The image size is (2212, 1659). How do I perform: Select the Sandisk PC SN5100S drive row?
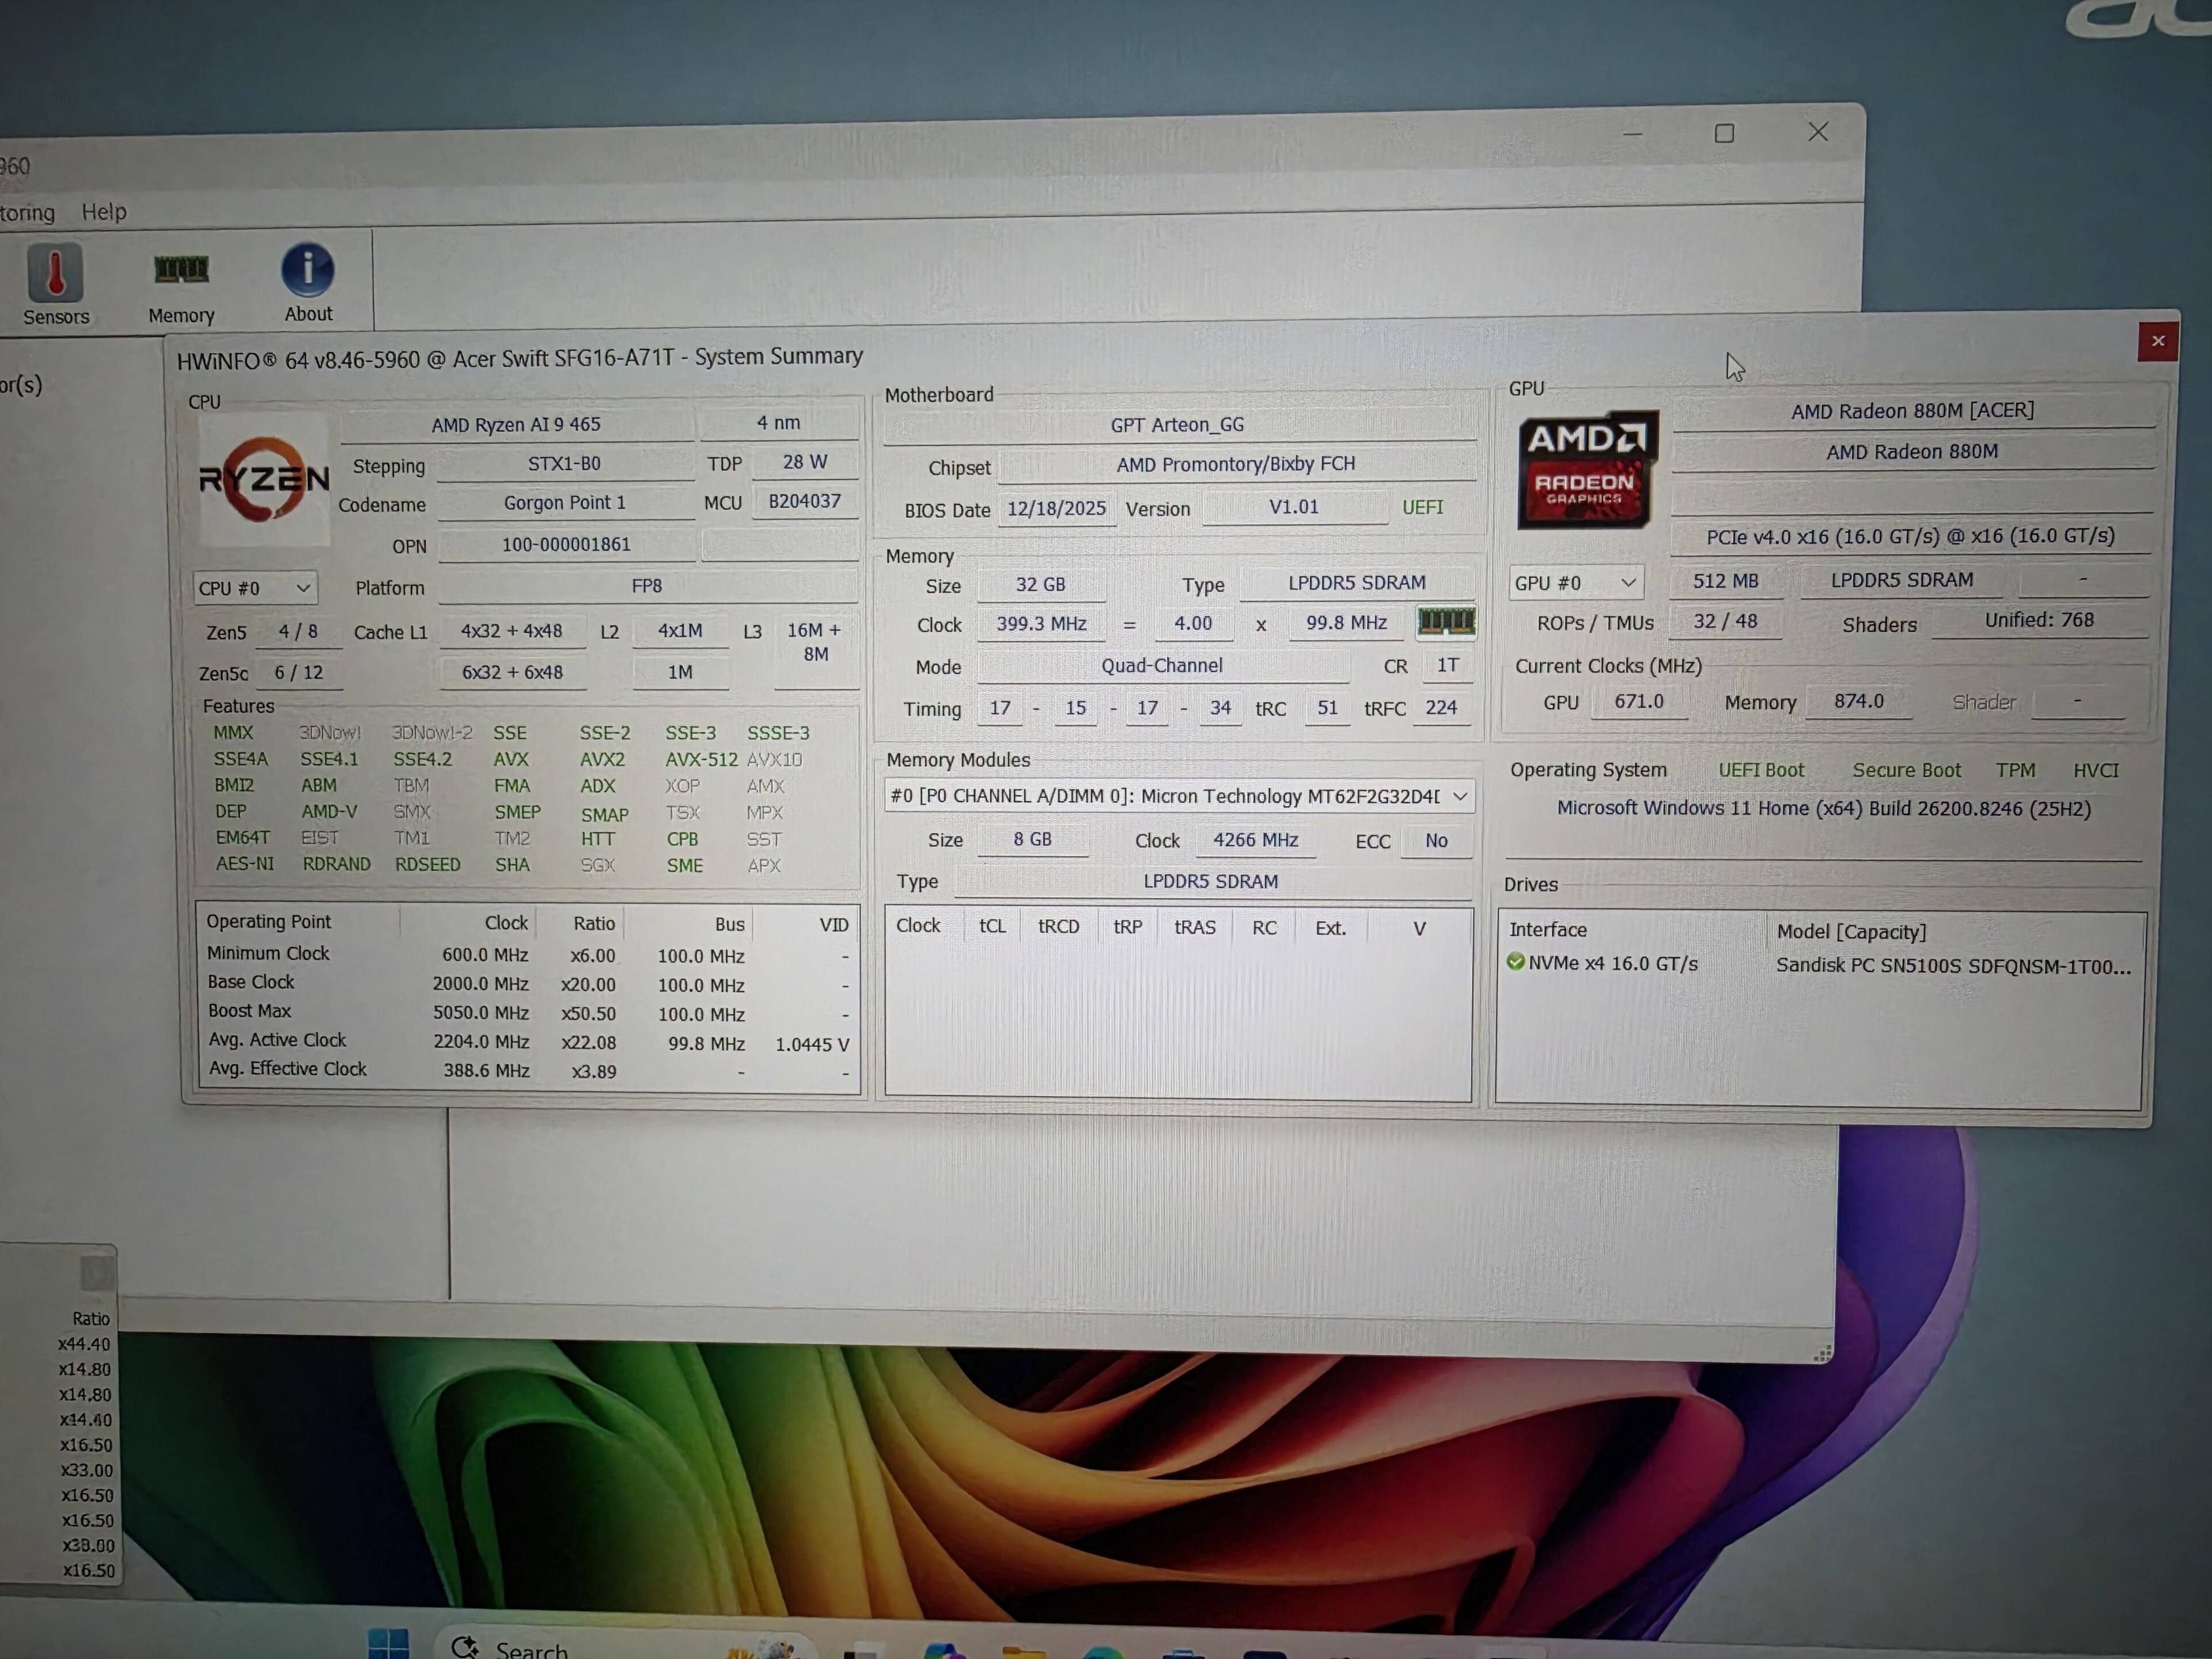(x=1821, y=965)
